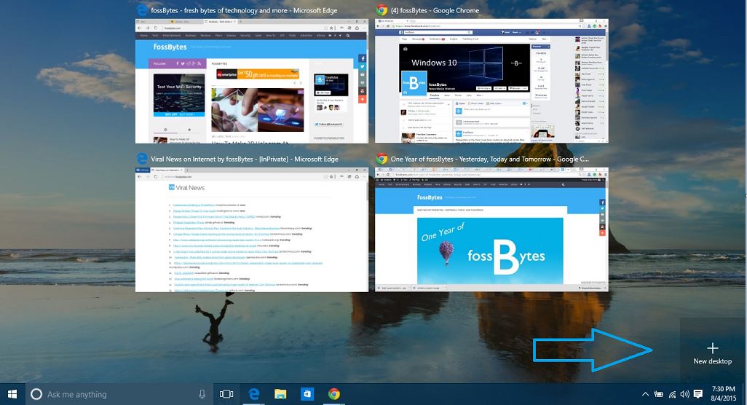The width and height of the screenshot is (747, 405).
Task: Switch to Viral News InPrivate Edge window
Action: tap(252, 229)
